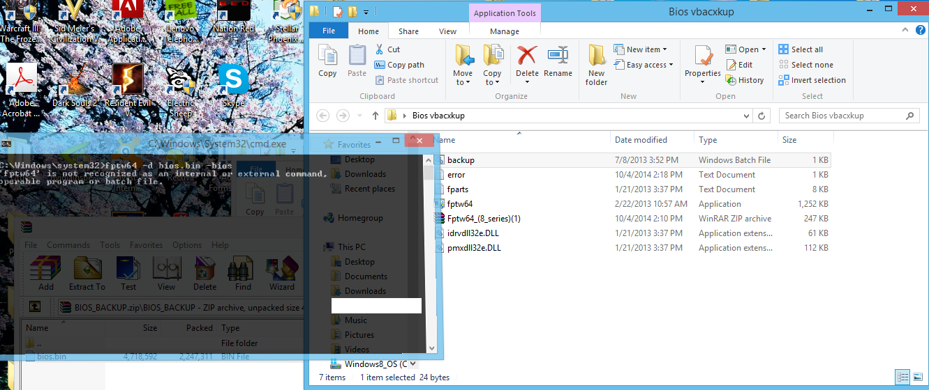Open file History from the ribbon

coord(745,80)
